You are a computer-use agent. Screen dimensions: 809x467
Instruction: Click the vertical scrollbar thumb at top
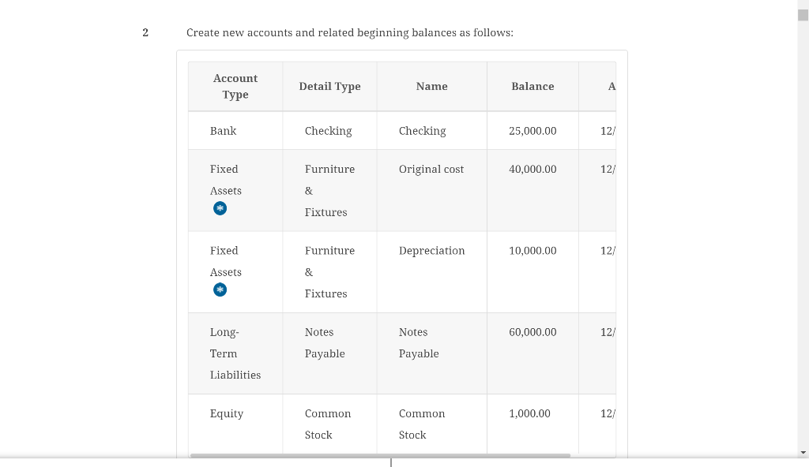point(803,15)
